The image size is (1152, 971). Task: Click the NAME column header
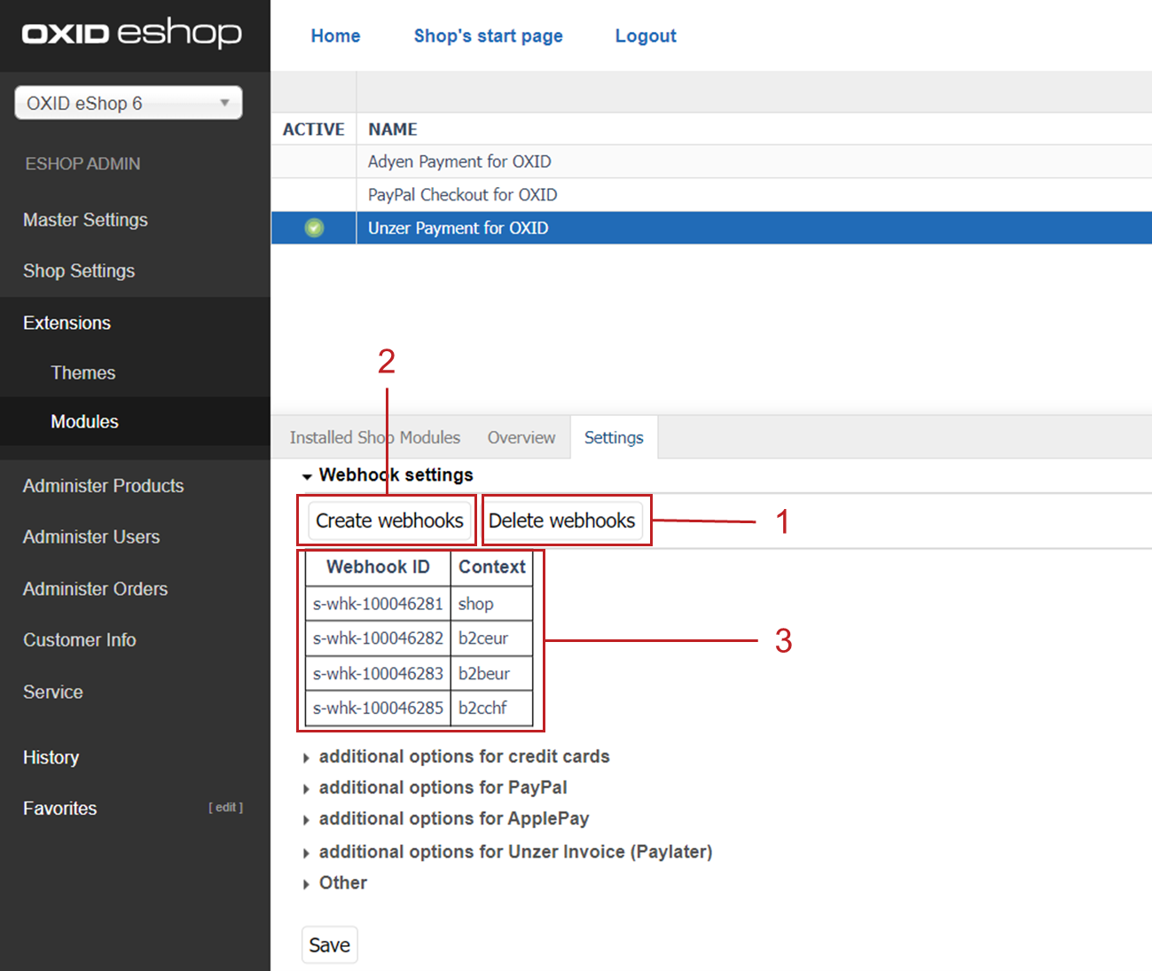(x=393, y=129)
